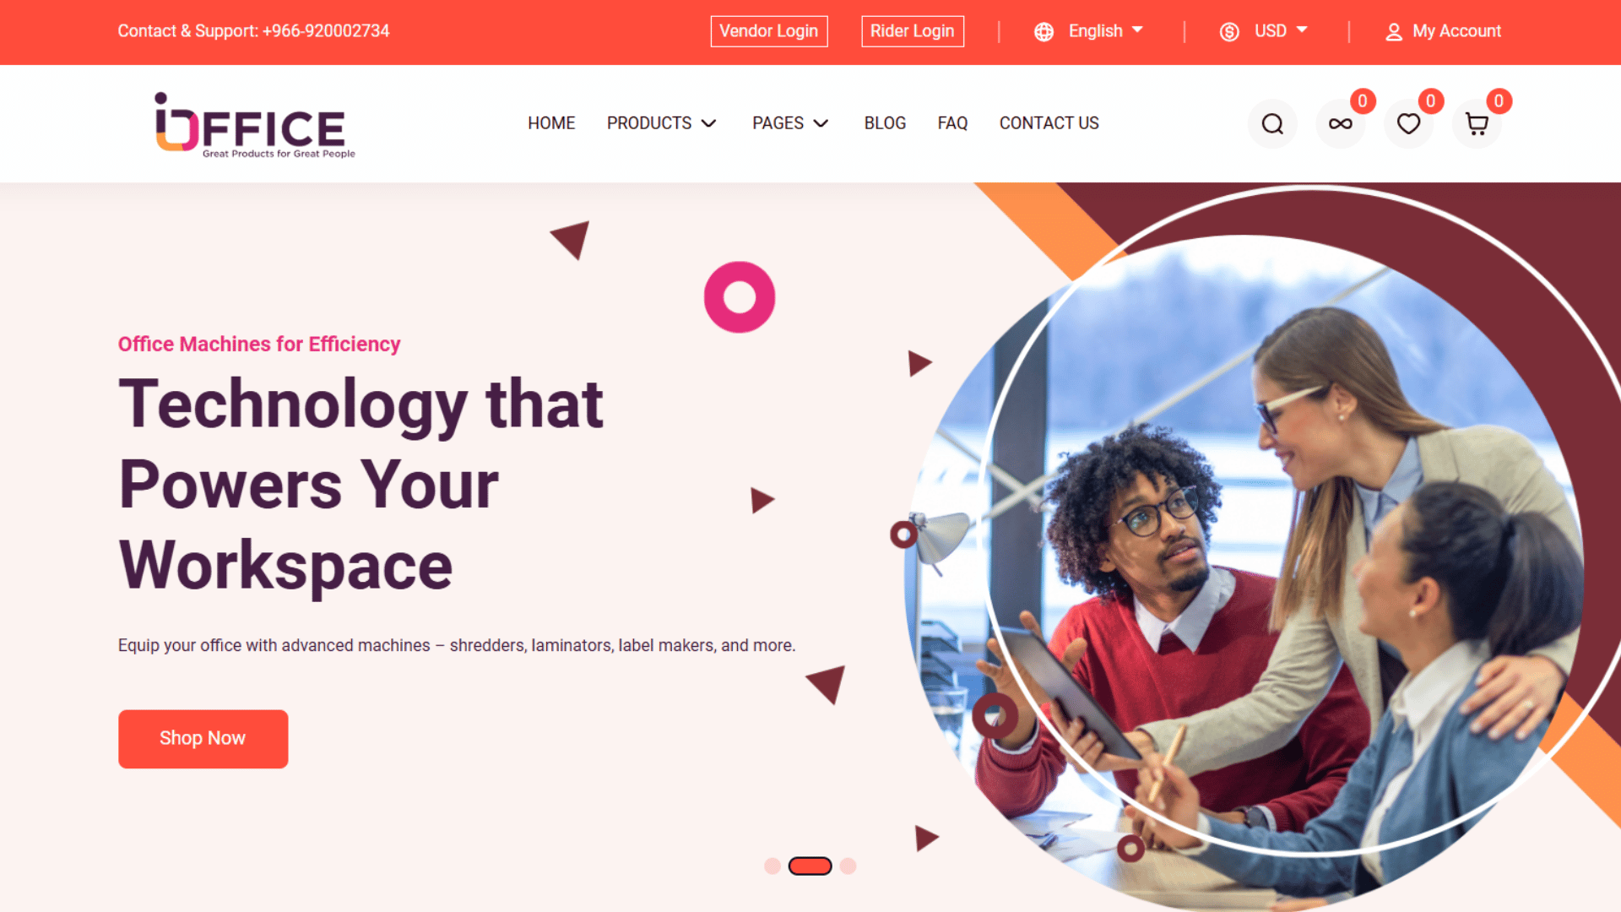The height and width of the screenshot is (912, 1621).
Task: Click the iOffice logo
Action: (255, 125)
